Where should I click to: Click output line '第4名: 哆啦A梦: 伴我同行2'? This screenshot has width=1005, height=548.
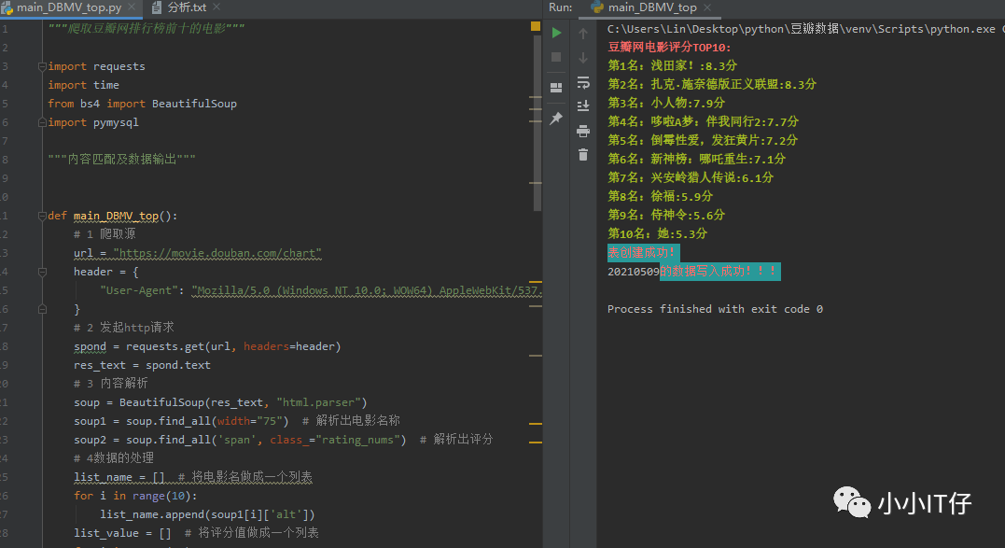pyautogui.click(x=703, y=121)
